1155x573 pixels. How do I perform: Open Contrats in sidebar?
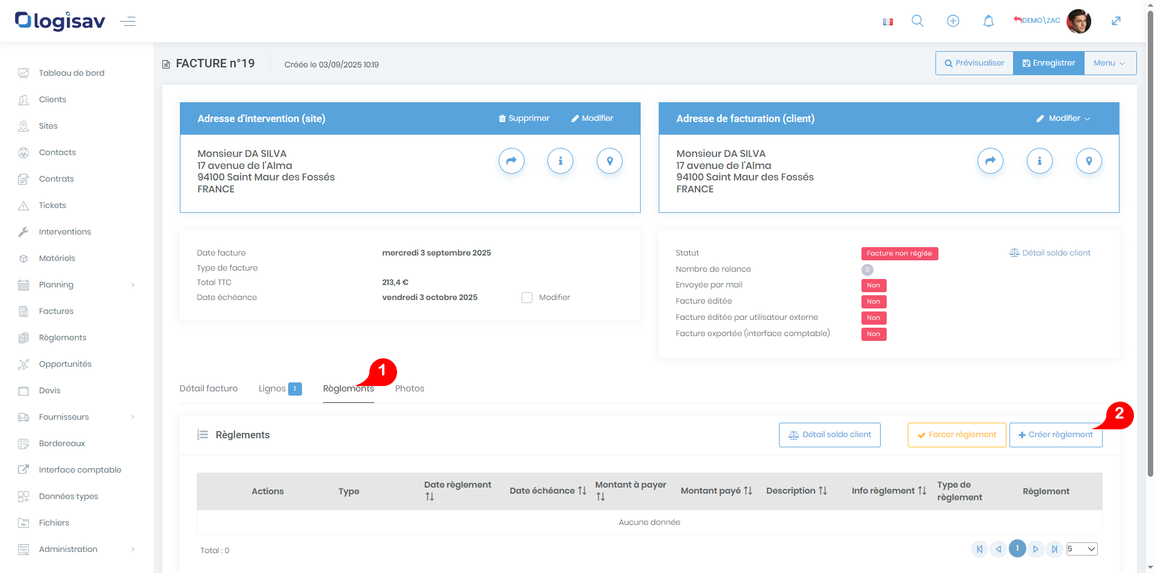[56, 179]
